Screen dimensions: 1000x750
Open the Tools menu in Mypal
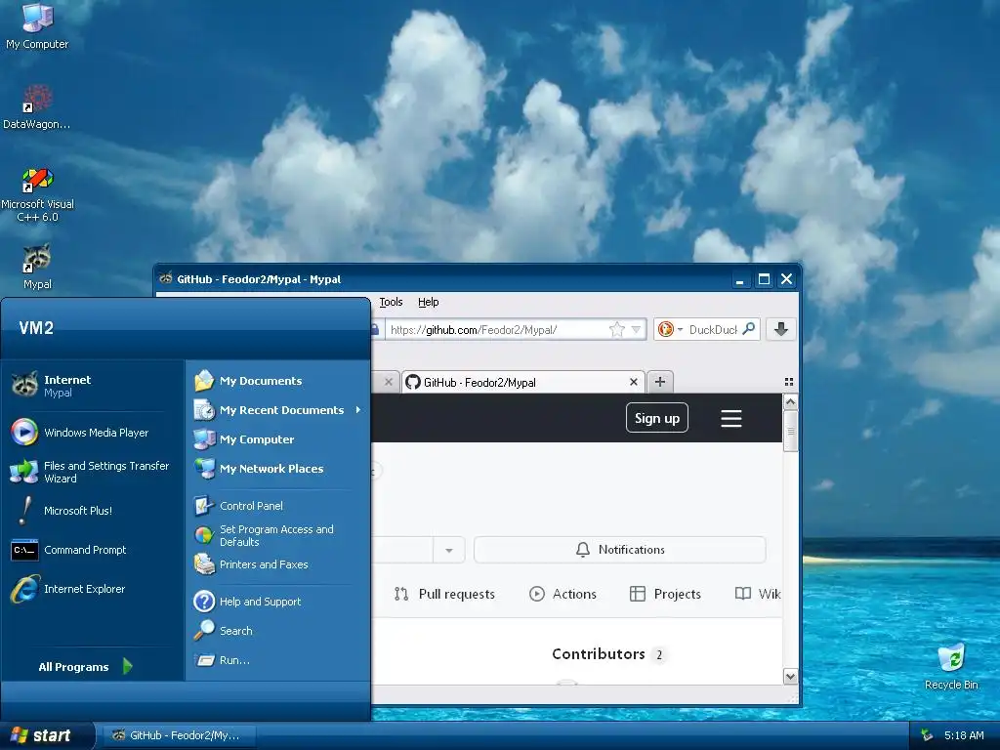pyautogui.click(x=391, y=302)
